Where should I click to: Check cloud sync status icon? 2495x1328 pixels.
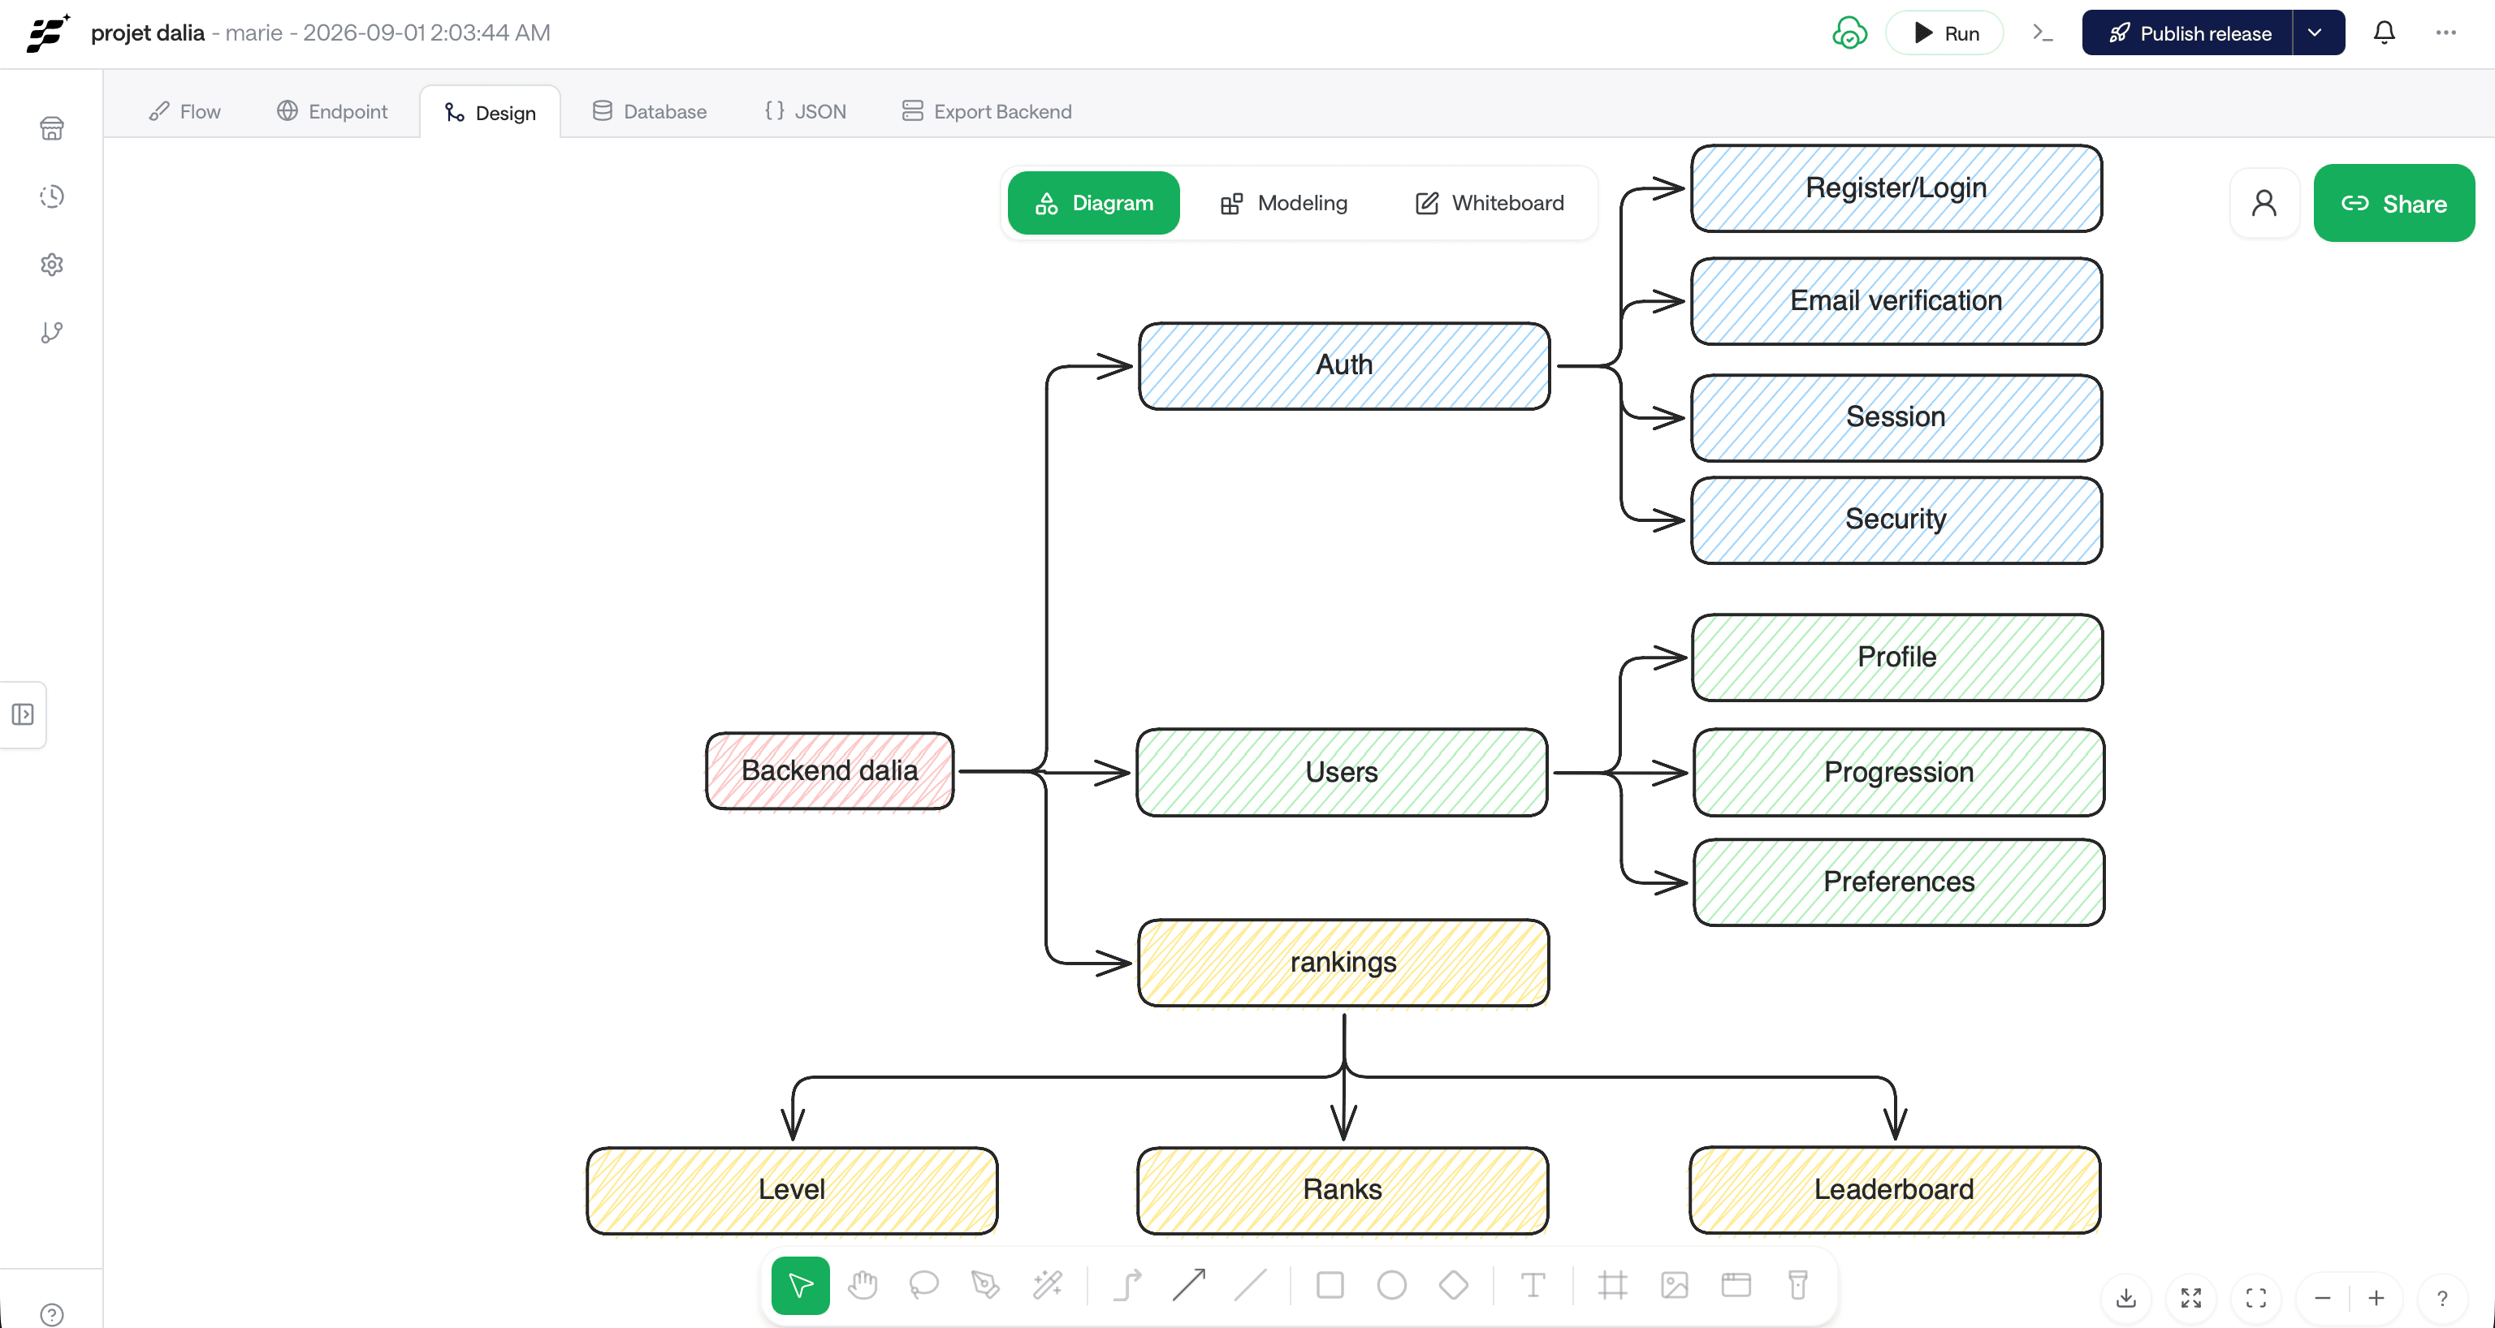click(x=1849, y=33)
